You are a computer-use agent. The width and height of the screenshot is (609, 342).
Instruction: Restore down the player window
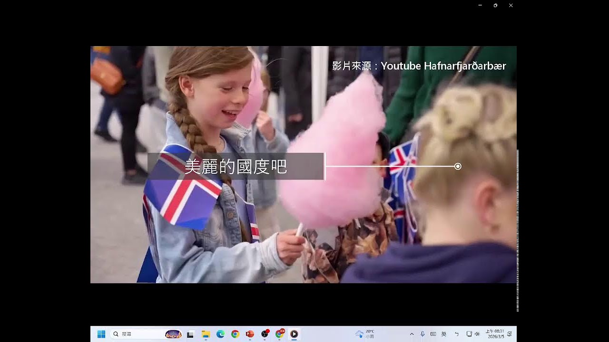point(495,5)
